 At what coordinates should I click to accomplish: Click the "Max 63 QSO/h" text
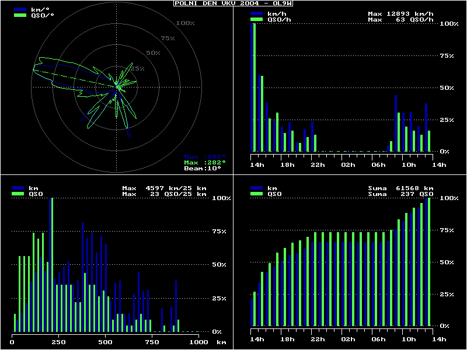click(400, 20)
